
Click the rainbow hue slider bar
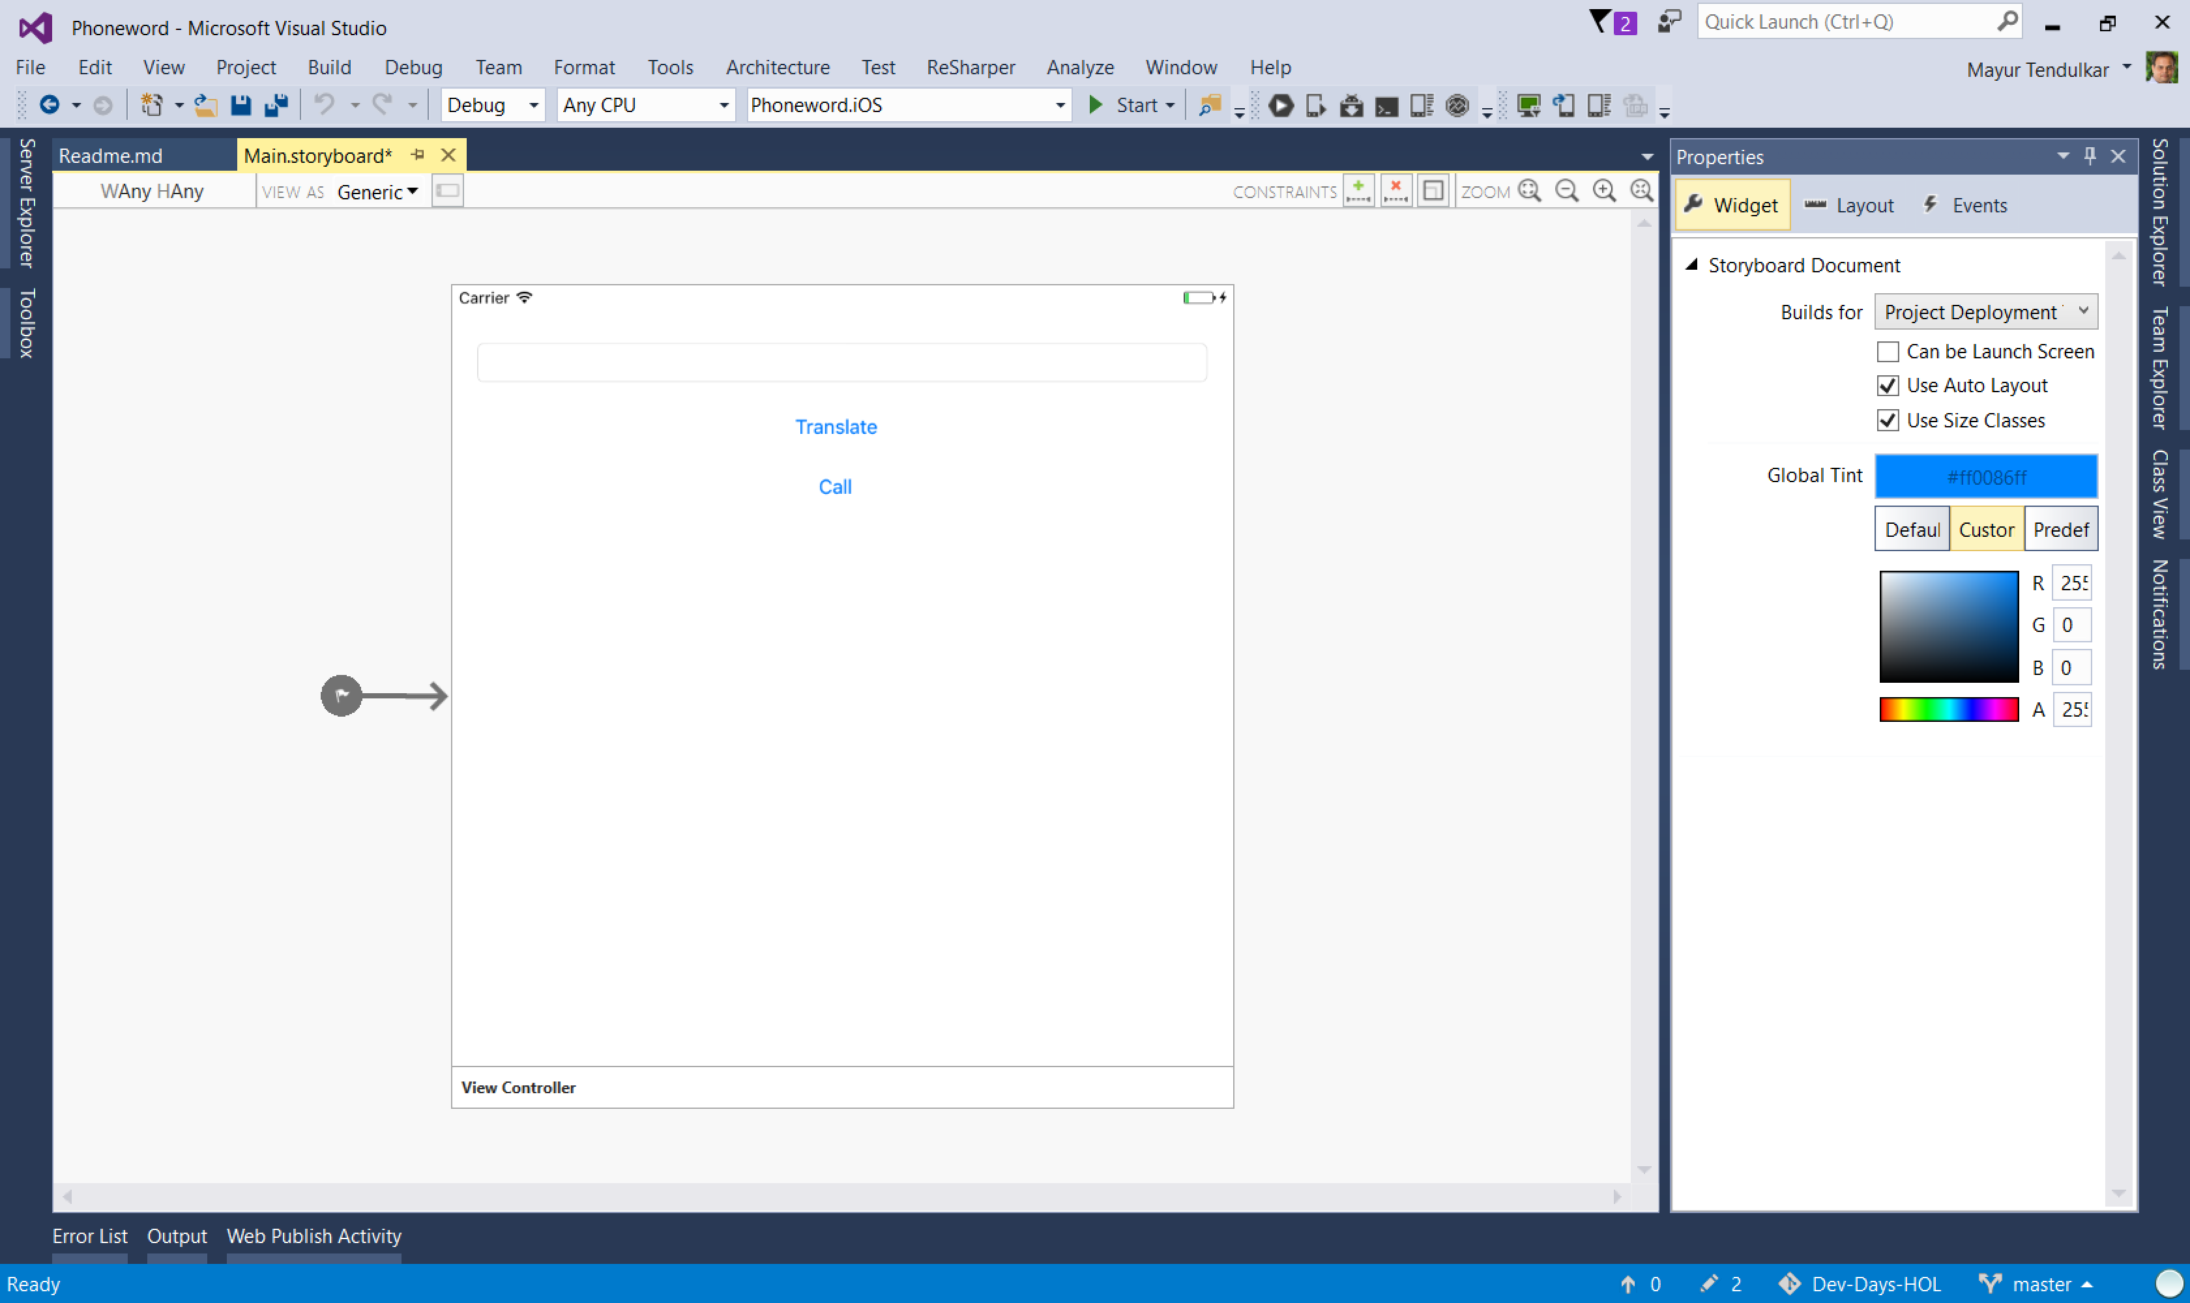pyautogui.click(x=1948, y=709)
